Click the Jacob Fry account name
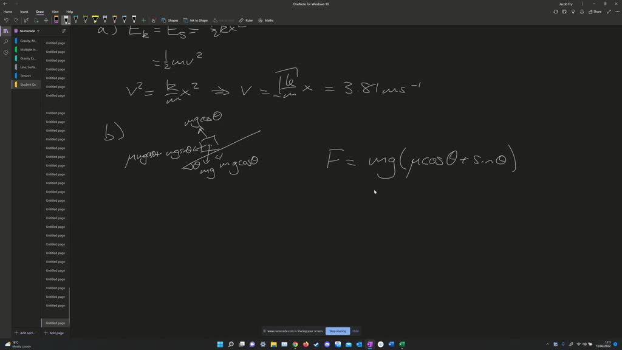 (x=566, y=4)
